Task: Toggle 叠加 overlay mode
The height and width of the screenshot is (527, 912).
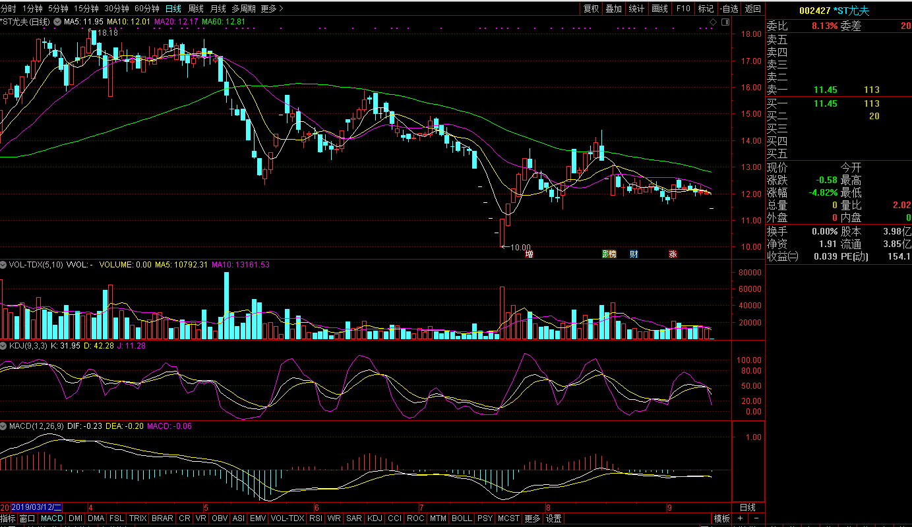Action: click(613, 9)
